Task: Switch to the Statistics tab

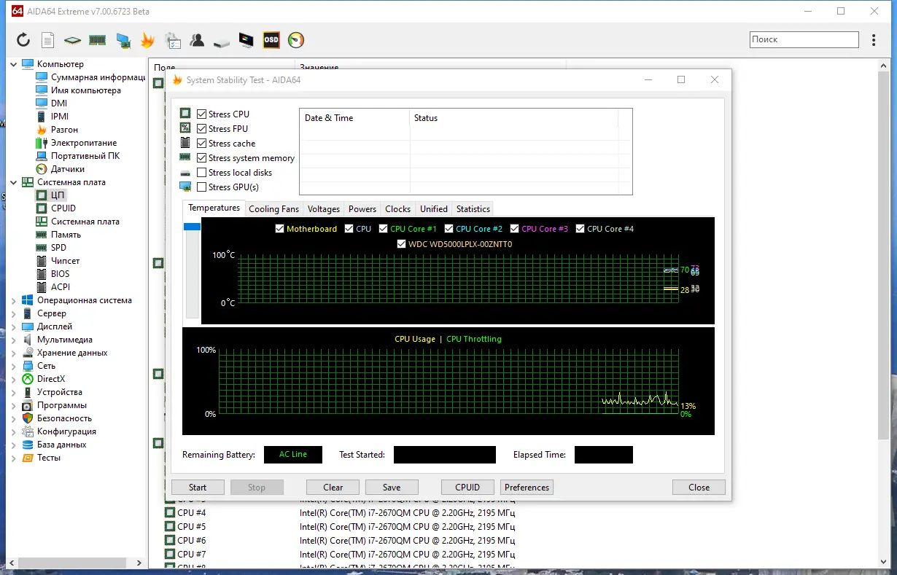Action: [x=473, y=209]
